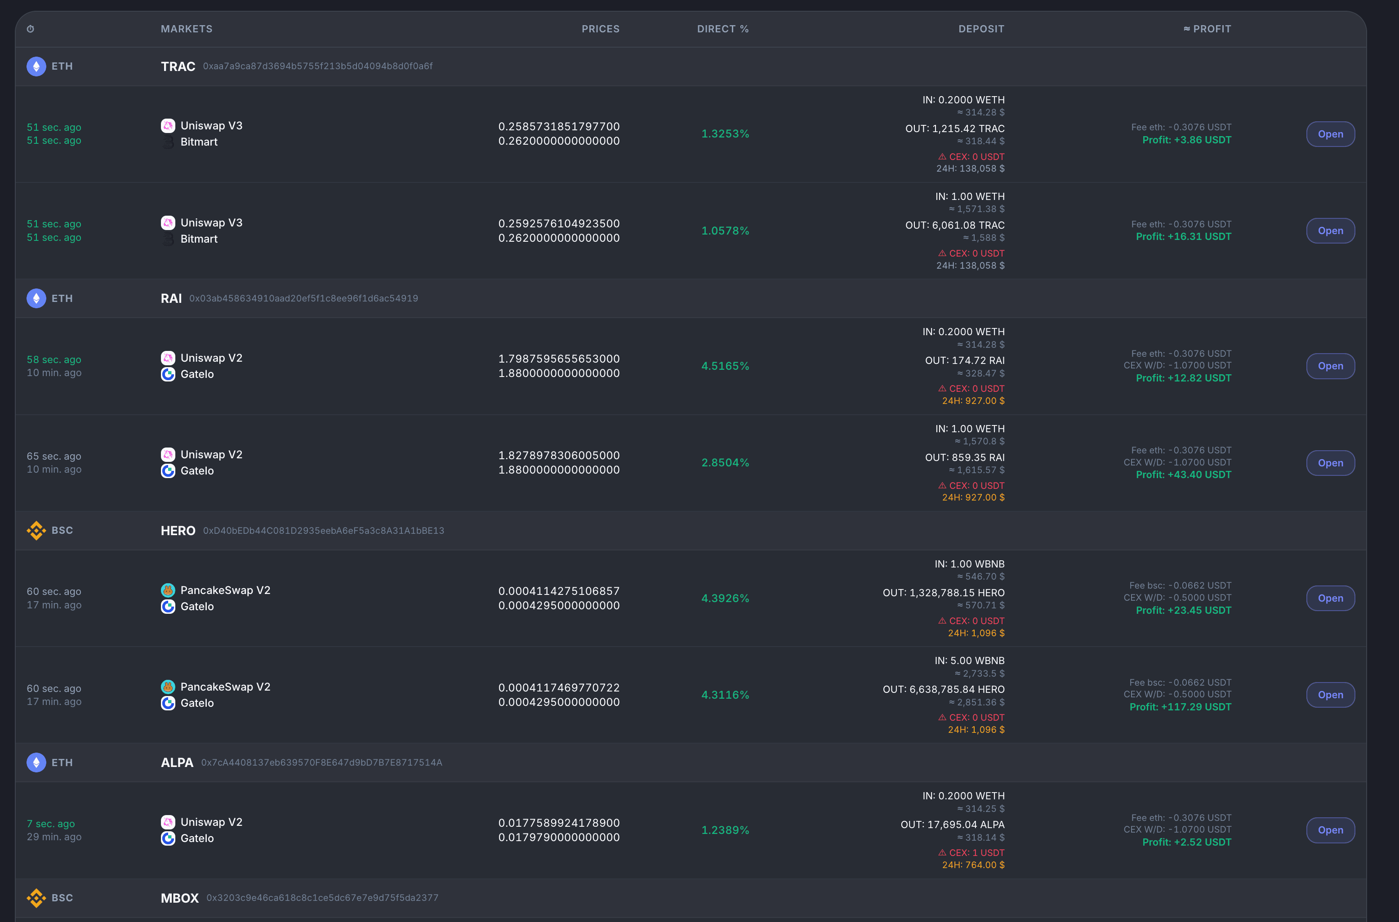The image size is (1399, 922).
Task: Click GateIo icon in ALPA row
Action: pos(168,838)
